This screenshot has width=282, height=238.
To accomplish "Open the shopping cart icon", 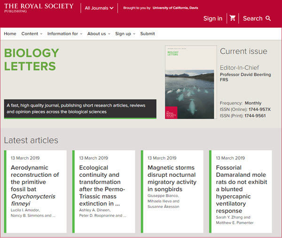I will [233, 18].
